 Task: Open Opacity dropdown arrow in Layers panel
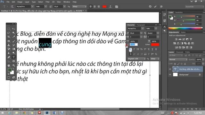(x=203, y=59)
